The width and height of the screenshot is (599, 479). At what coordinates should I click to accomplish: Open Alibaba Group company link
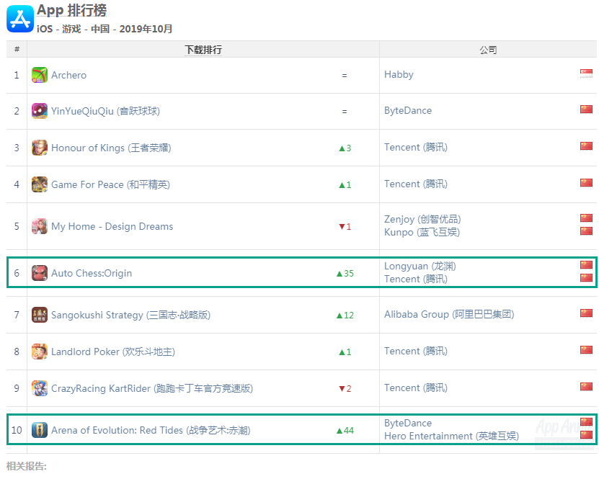point(448,314)
